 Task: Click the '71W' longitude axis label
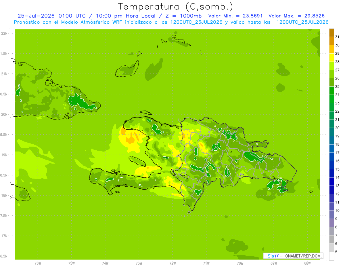(206, 263)
